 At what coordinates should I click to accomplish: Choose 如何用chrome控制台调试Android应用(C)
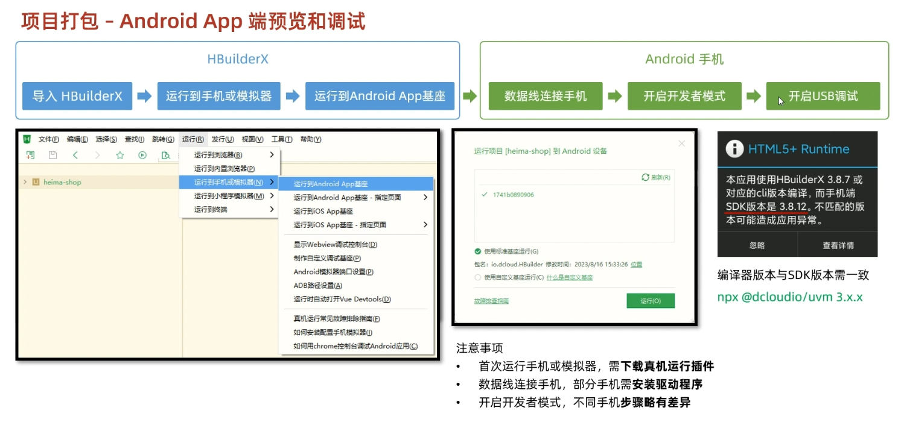pyautogui.click(x=356, y=346)
